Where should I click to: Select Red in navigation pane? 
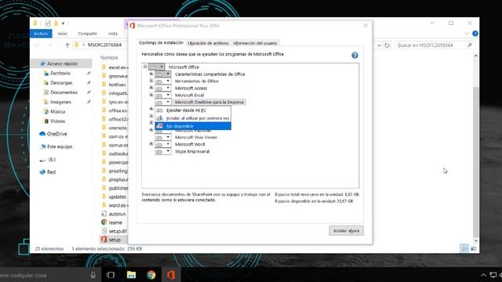(47, 172)
